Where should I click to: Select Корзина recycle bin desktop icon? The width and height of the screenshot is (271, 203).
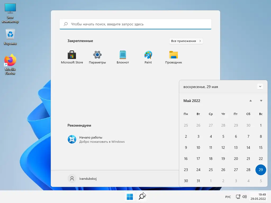pyautogui.click(x=10, y=37)
